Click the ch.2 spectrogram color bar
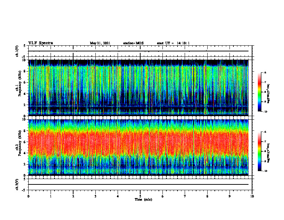Image resolution: width=284 pixels, height=220 pixels. [x=260, y=151]
